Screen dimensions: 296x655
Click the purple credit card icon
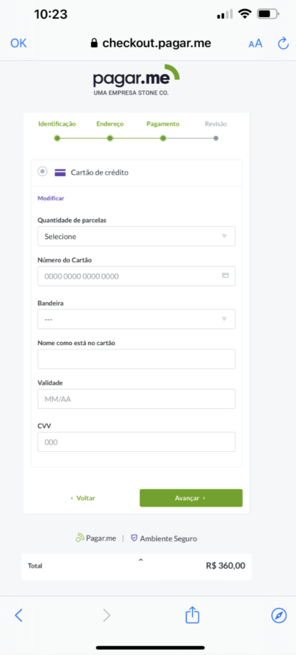pyautogui.click(x=60, y=172)
